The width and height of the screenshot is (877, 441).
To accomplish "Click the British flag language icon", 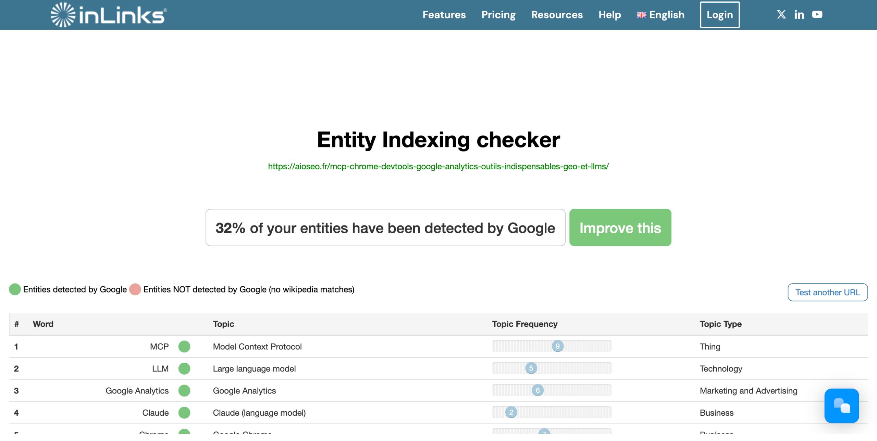I will click(641, 14).
